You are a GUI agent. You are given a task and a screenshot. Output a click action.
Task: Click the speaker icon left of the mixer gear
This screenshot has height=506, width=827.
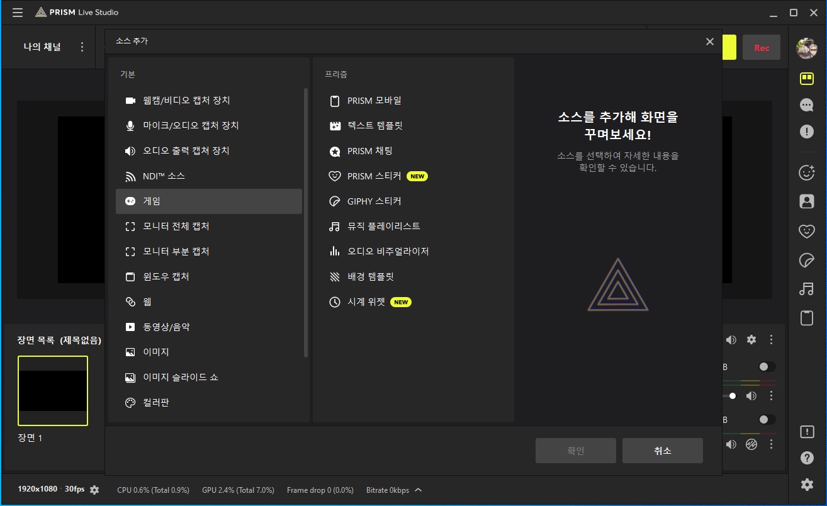(x=731, y=340)
